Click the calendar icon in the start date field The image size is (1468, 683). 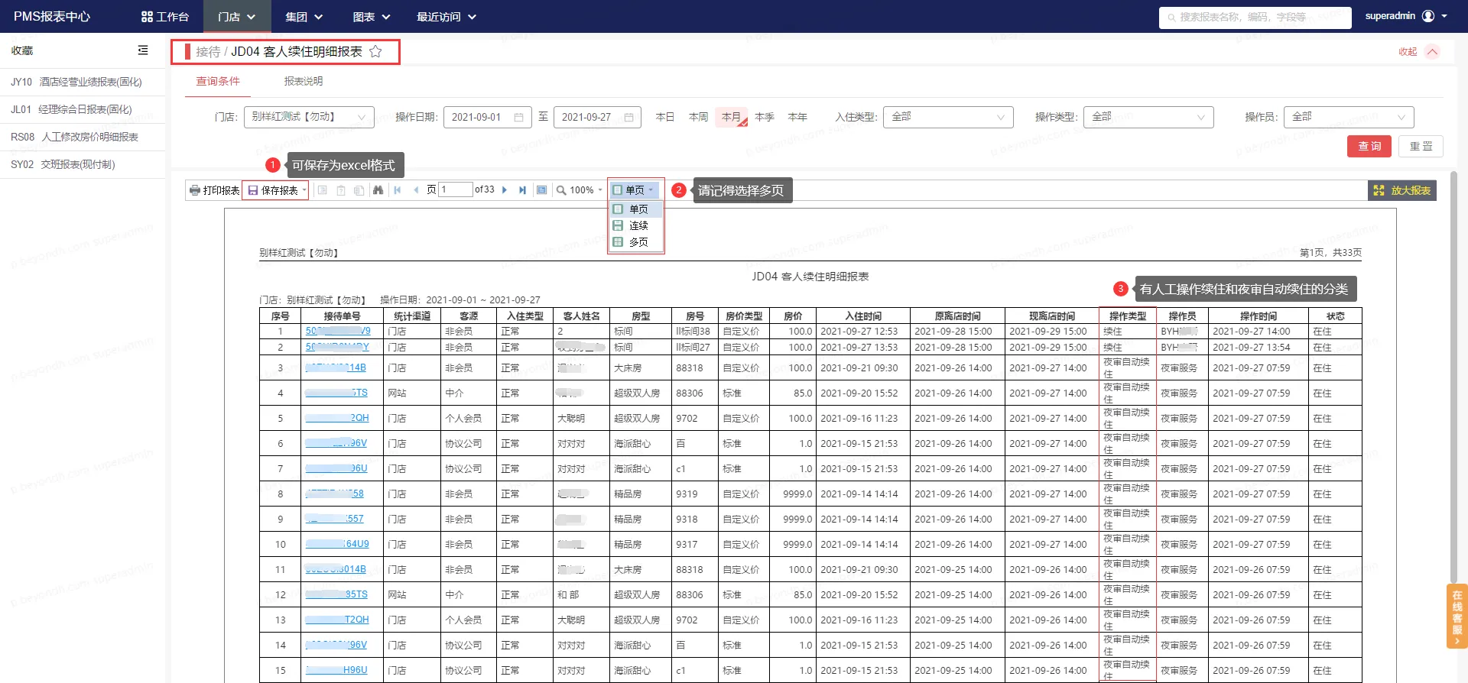518,117
